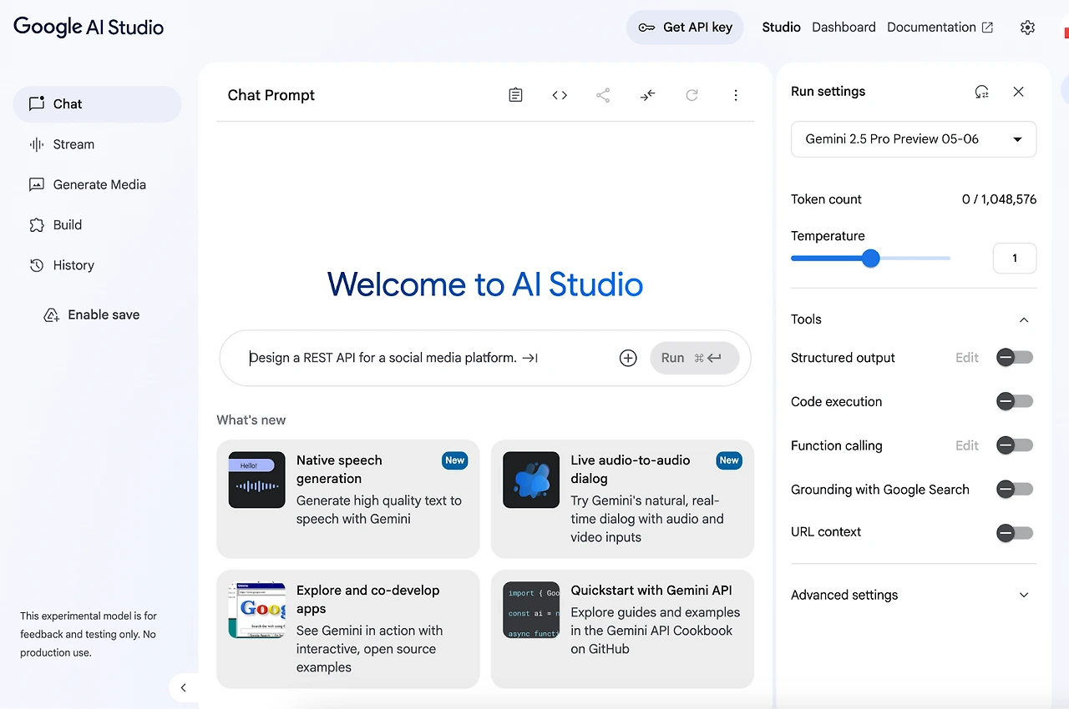Click the Google AI Studio logo
This screenshot has height=709, width=1069.
[x=89, y=27]
